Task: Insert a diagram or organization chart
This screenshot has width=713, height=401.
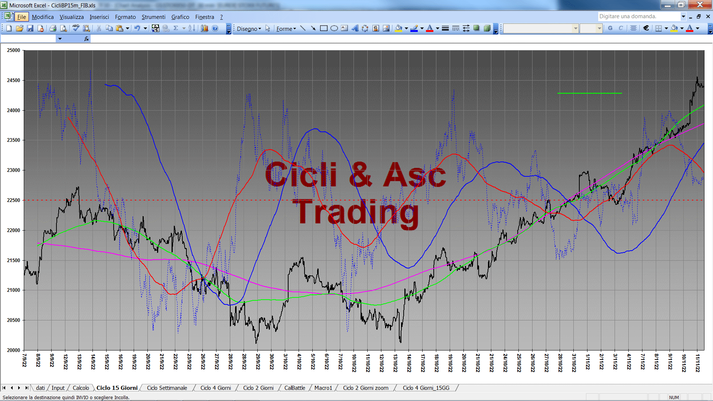Action: point(365,28)
